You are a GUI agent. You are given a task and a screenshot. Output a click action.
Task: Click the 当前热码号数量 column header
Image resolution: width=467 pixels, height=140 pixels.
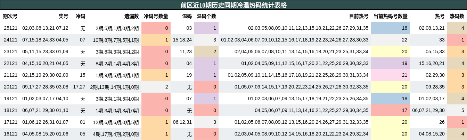391,16
